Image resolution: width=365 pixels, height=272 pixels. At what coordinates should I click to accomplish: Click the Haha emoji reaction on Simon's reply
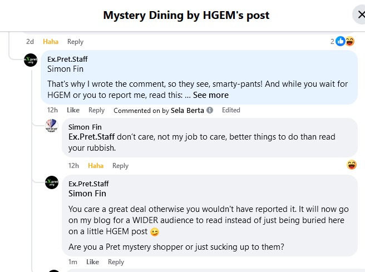[x=352, y=165]
